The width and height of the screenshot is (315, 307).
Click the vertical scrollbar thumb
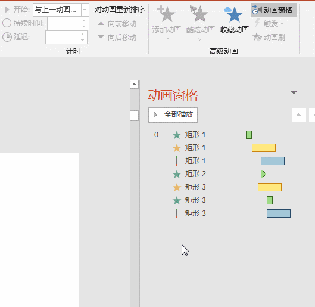(134, 116)
